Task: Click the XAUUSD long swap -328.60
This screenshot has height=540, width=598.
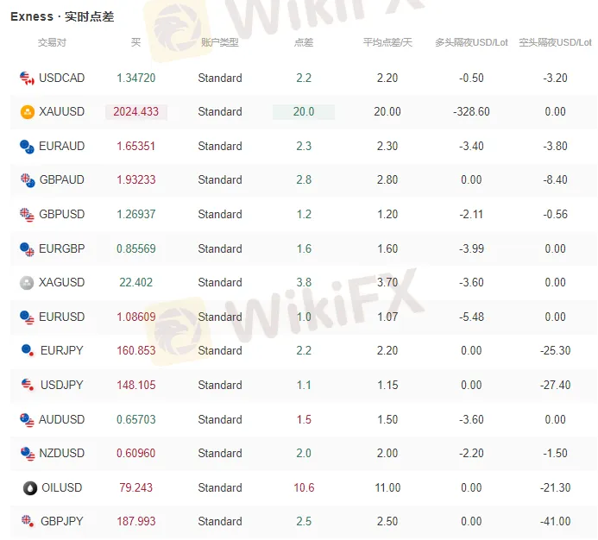Action: pos(471,112)
